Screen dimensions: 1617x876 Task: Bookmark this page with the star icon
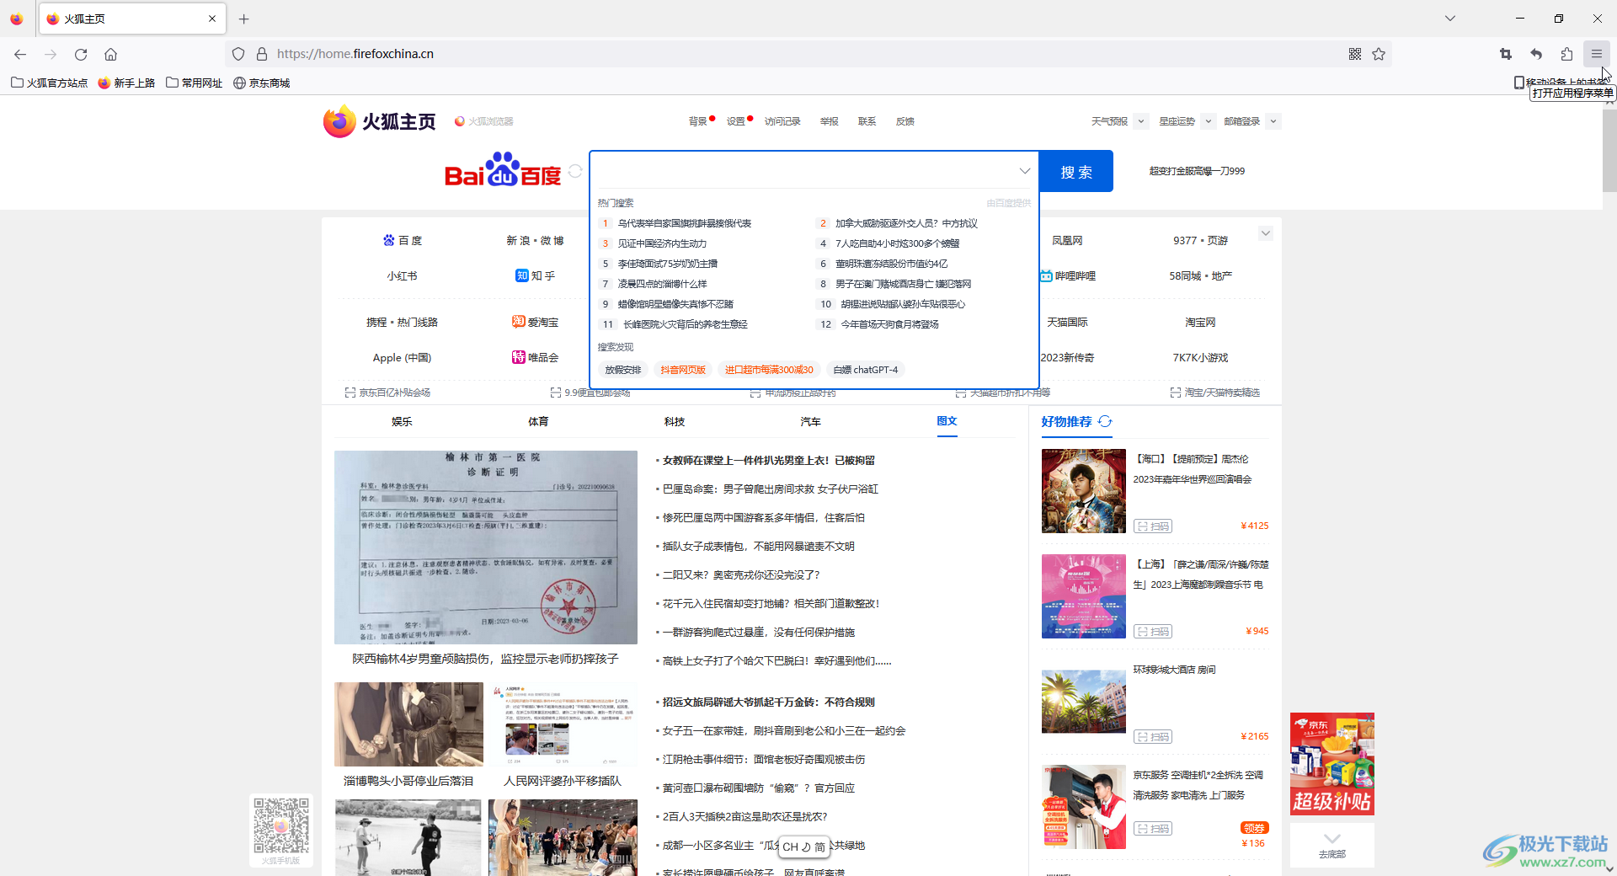pyautogui.click(x=1379, y=54)
